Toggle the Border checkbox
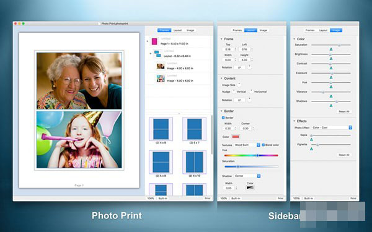 223,118
